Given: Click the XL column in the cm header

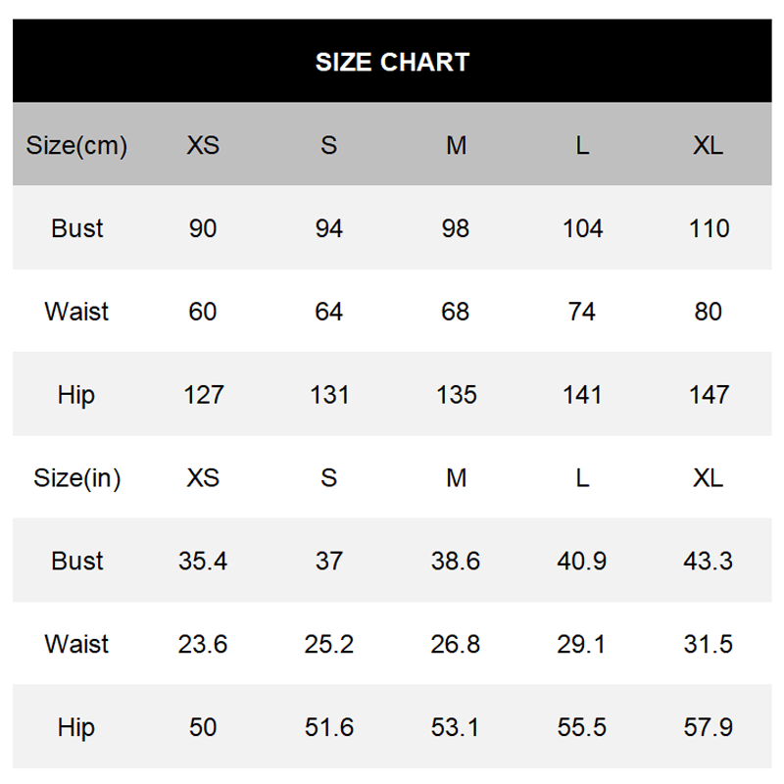Looking at the screenshot, I should (x=708, y=145).
